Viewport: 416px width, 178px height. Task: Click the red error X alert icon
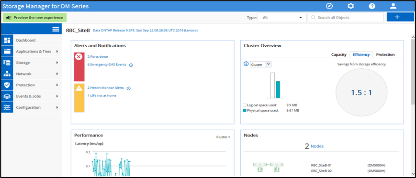pyautogui.click(x=79, y=57)
